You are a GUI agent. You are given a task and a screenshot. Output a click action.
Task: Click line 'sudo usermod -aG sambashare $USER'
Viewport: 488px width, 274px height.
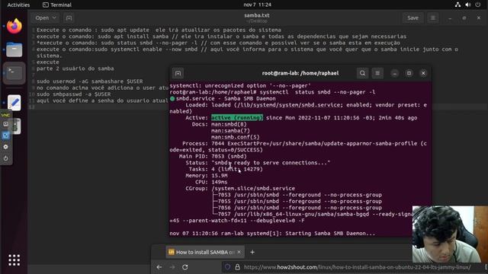coord(90,81)
